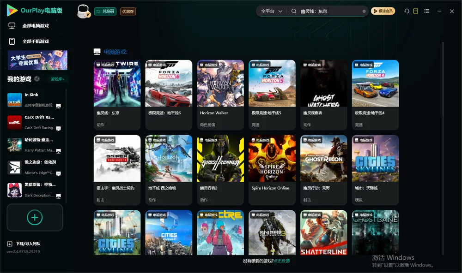The image size is (462, 273).
Task: Click the 模拟 genre under 城市: 天际线
Action: [x=359, y=200]
